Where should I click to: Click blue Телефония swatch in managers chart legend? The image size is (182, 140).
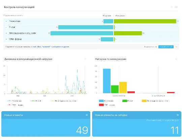coord(101,101)
